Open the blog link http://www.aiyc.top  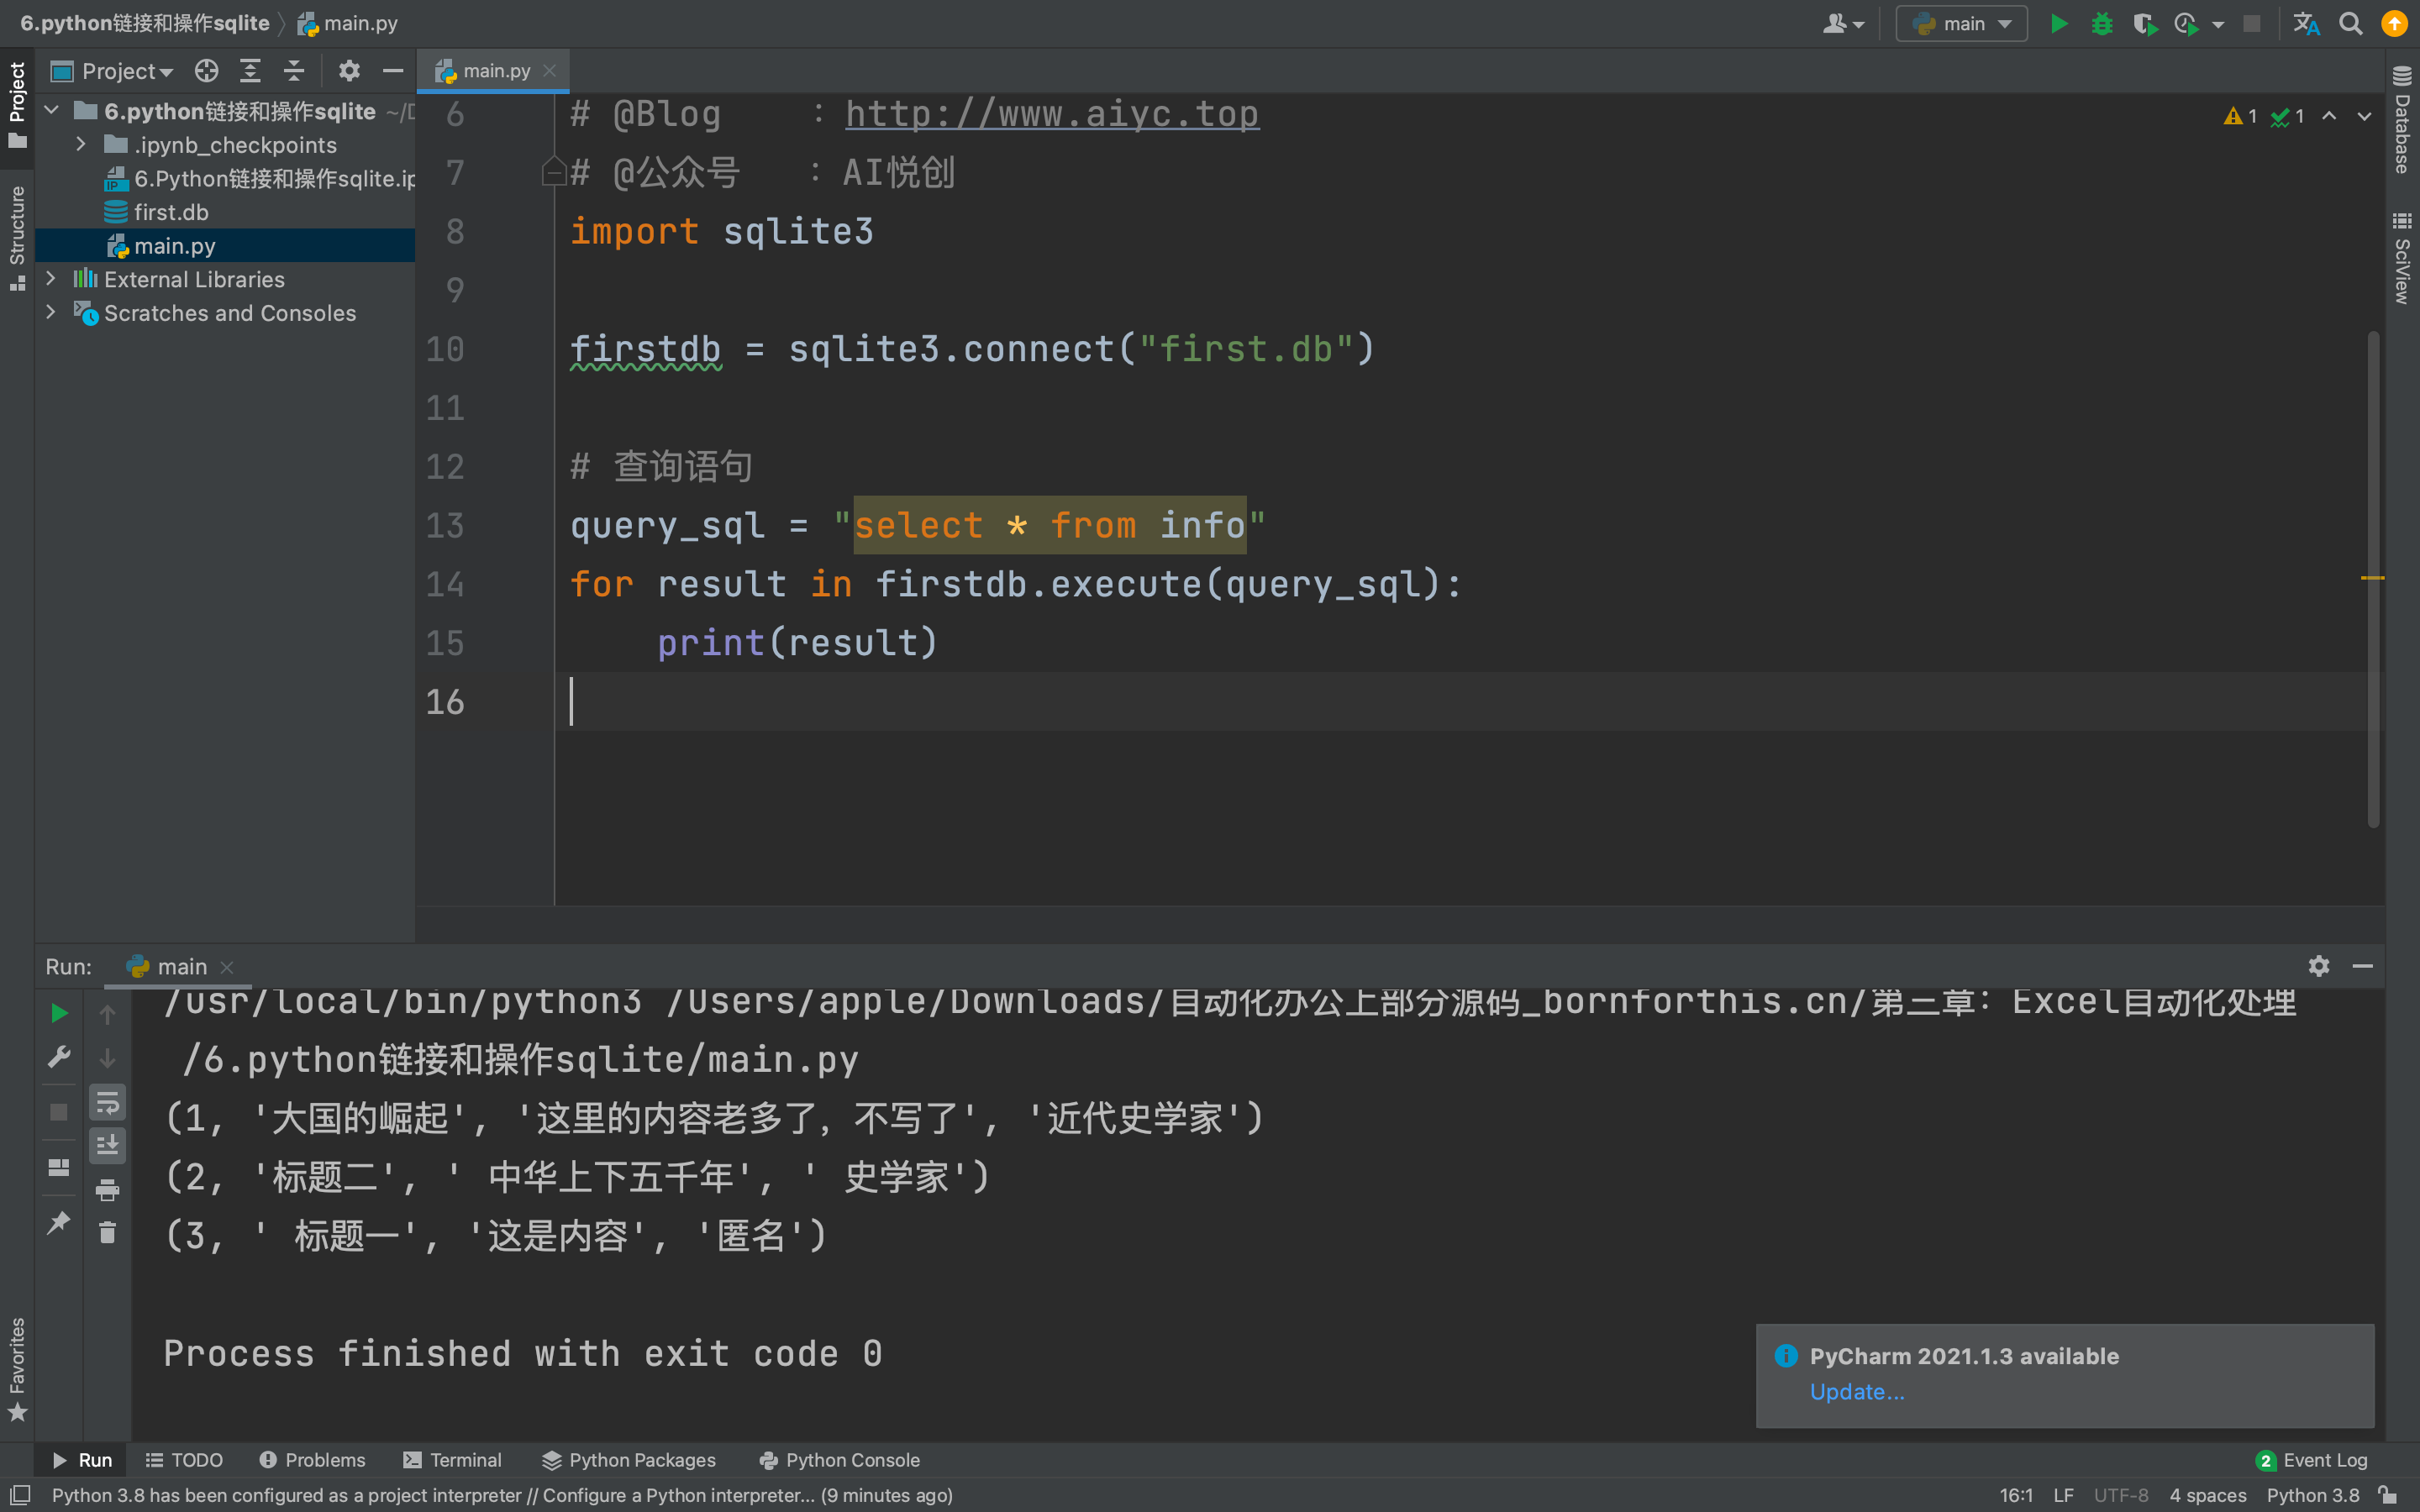pos(1051,113)
